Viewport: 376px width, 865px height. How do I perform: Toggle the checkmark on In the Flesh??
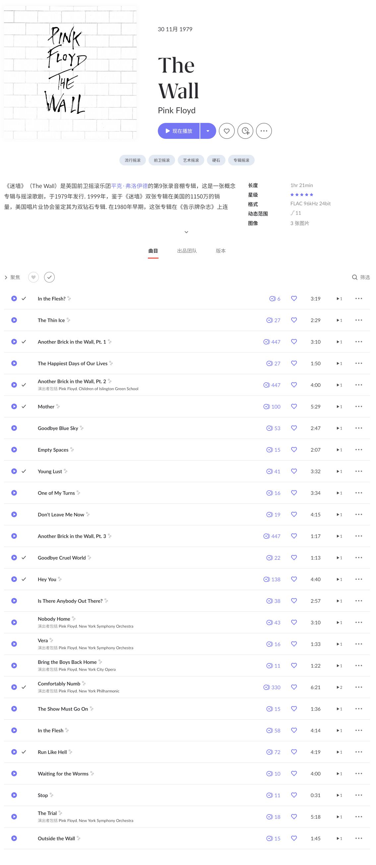[24, 299]
